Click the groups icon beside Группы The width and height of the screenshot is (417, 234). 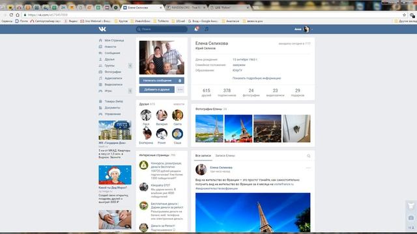tap(100, 66)
